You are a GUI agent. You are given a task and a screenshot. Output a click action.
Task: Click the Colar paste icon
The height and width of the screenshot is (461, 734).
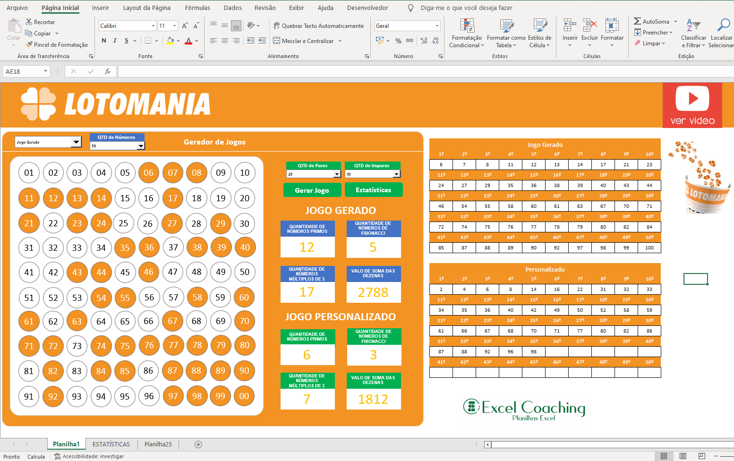14,26
